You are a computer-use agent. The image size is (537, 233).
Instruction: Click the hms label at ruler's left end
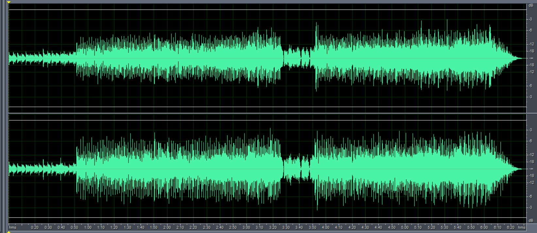(13, 227)
